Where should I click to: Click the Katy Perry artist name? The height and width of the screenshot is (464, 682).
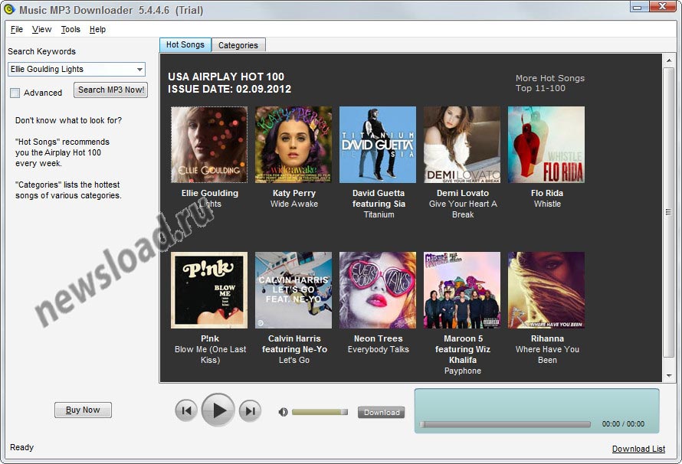294,193
